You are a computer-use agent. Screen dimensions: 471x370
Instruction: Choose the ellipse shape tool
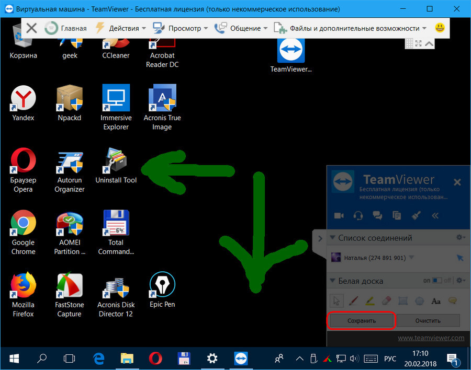pos(419,301)
